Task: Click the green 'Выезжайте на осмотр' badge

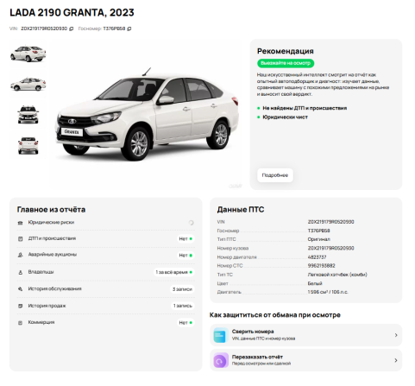Action: click(286, 63)
